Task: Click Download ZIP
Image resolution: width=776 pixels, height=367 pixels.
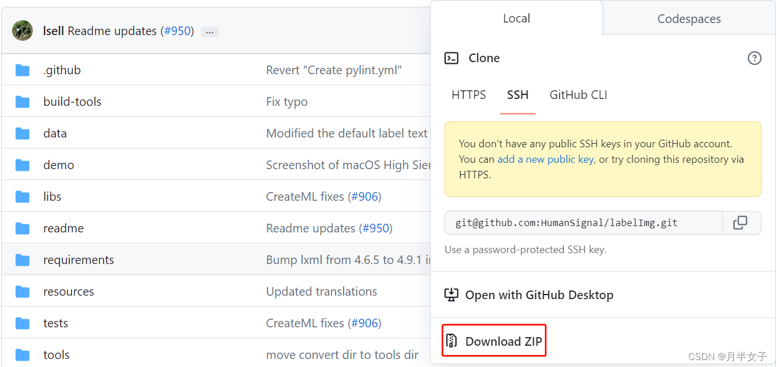Action: point(494,341)
